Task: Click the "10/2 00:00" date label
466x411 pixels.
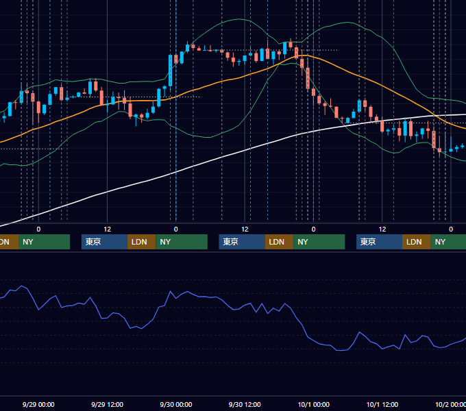Action: point(450,404)
